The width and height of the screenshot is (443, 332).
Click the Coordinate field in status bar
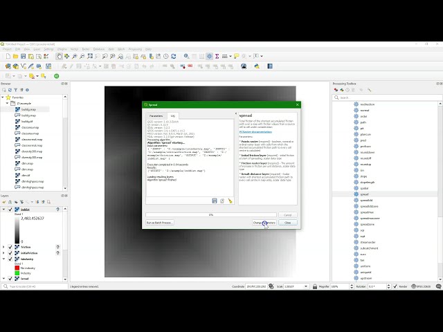(256, 286)
